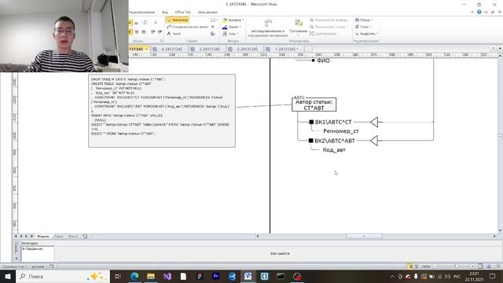Fit page to window icon
Image resolution: width=503 pixels, height=283 pixels.
pyautogui.click(x=480, y=266)
